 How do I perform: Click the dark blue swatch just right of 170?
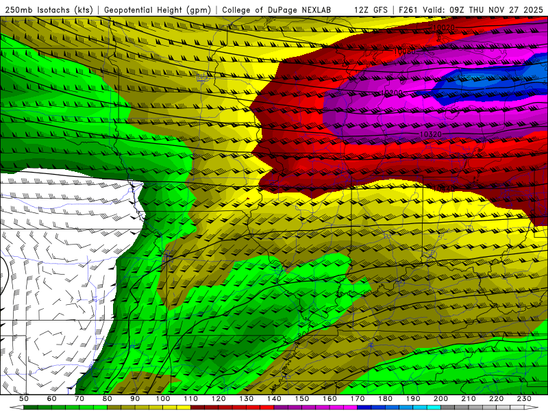pyautogui.click(x=364, y=407)
